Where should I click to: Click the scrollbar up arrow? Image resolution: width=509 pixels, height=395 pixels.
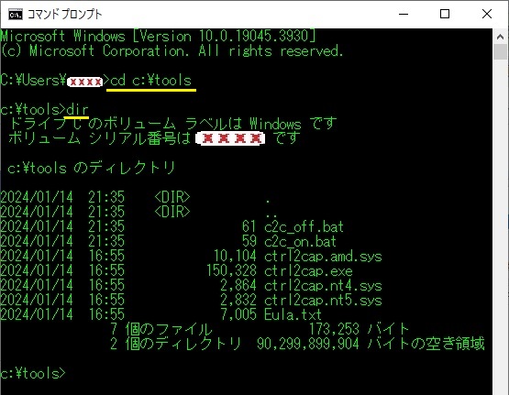click(x=500, y=37)
